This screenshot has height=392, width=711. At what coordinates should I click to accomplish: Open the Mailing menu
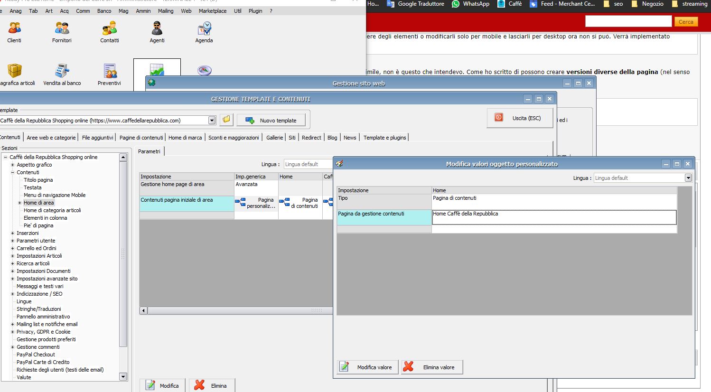pyautogui.click(x=166, y=11)
